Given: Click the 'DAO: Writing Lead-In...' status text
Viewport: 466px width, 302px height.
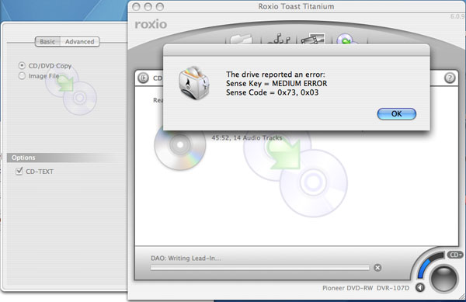Looking at the screenshot, I should tap(186, 258).
